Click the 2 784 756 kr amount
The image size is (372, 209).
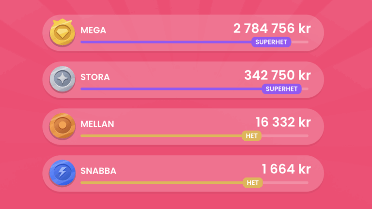tap(271, 29)
